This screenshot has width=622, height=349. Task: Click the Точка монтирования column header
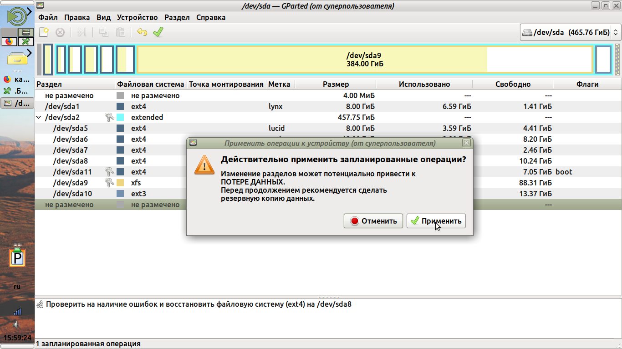coord(227,84)
